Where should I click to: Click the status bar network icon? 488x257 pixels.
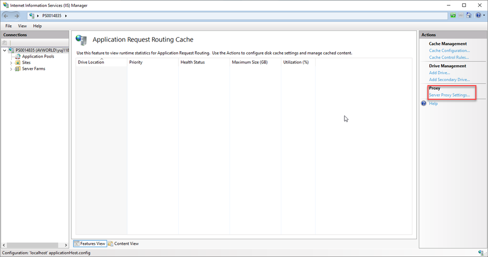point(481,253)
